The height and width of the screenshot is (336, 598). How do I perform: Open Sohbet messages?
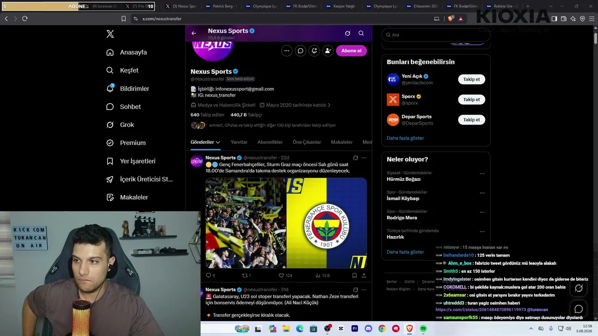(x=123, y=107)
